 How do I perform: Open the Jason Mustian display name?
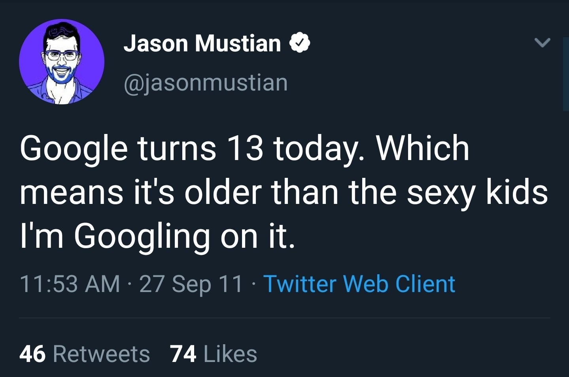tap(202, 43)
